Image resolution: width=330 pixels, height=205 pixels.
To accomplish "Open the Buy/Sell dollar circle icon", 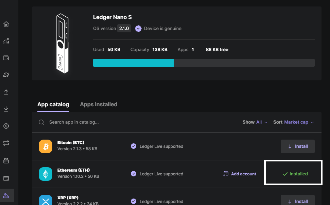I will pos(6,126).
